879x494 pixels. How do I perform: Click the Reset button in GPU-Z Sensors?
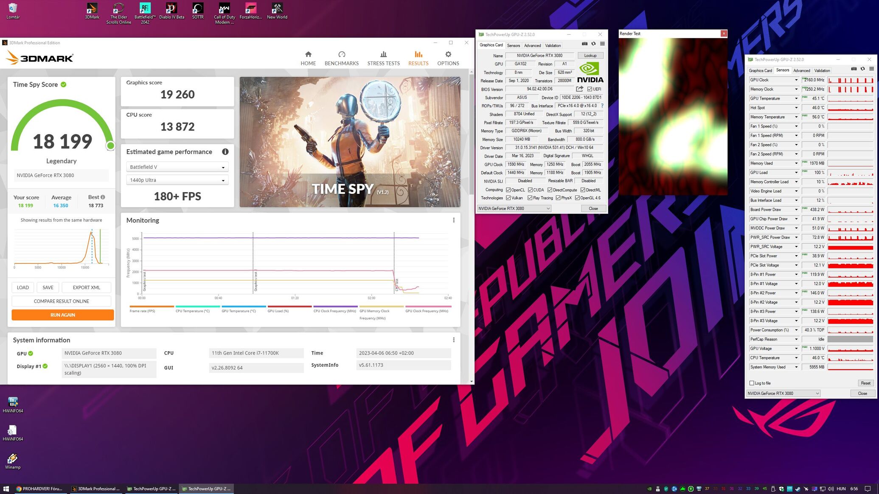865,383
